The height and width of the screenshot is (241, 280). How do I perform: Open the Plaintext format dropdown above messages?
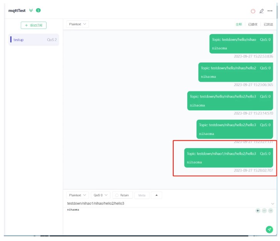point(77,24)
